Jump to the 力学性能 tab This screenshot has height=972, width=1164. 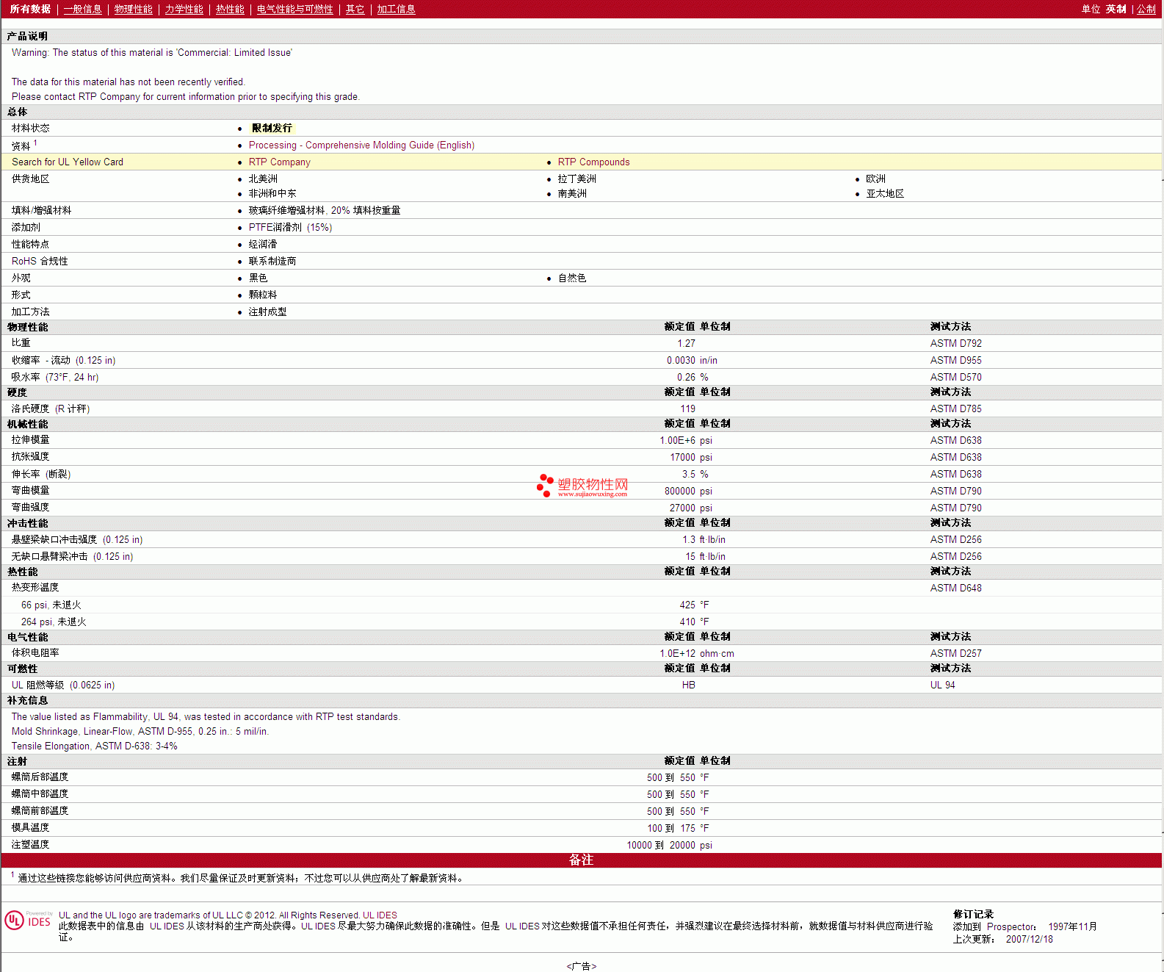(x=184, y=9)
